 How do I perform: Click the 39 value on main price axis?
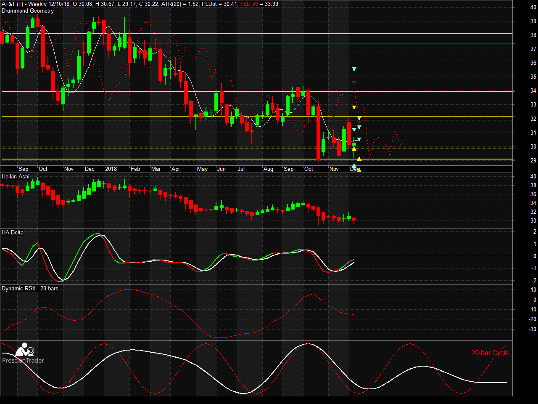pyautogui.click(x=533, y=21)
